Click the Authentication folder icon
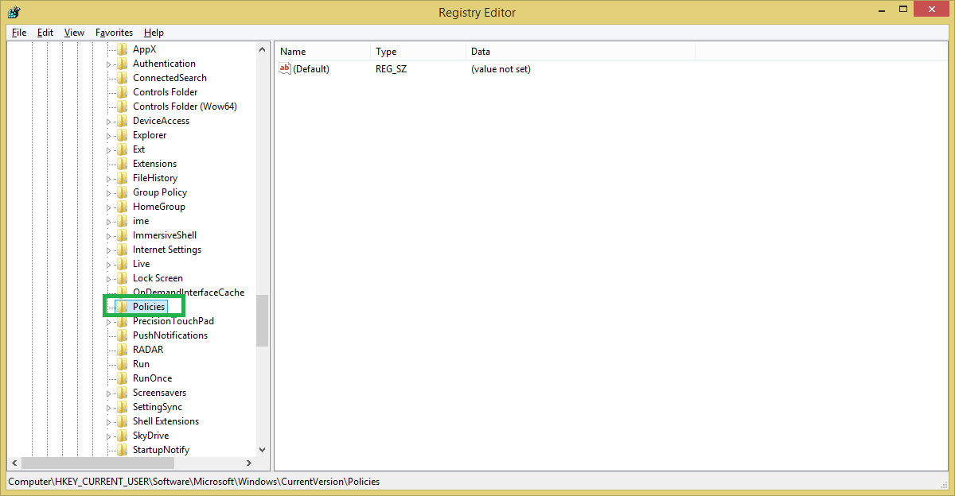 [122, 64]
